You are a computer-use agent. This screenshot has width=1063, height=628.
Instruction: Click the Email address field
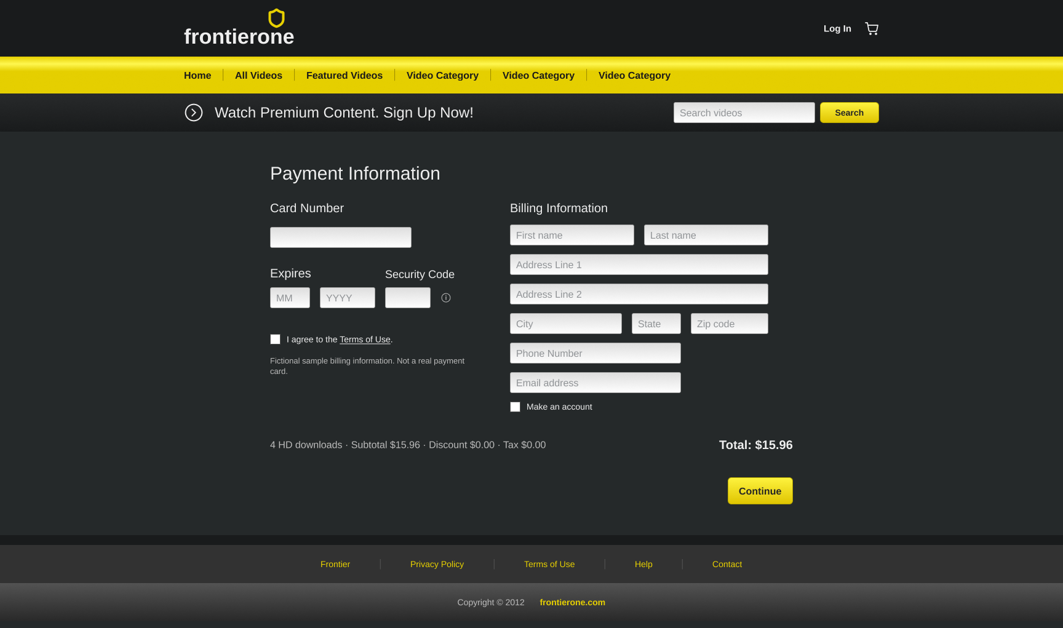coord(595,383)
